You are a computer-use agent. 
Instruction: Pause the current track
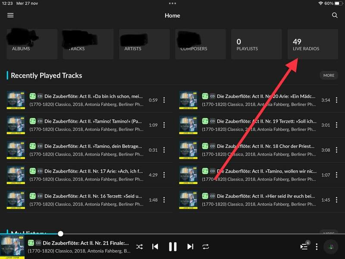(x=172, y=246)
